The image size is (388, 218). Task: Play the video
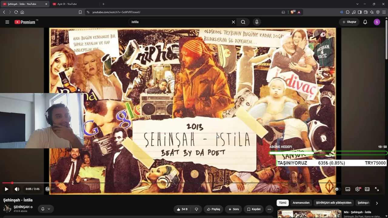point(6,189)
